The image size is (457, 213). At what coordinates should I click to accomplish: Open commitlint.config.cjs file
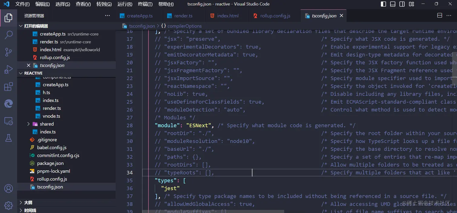coord(66,156)
